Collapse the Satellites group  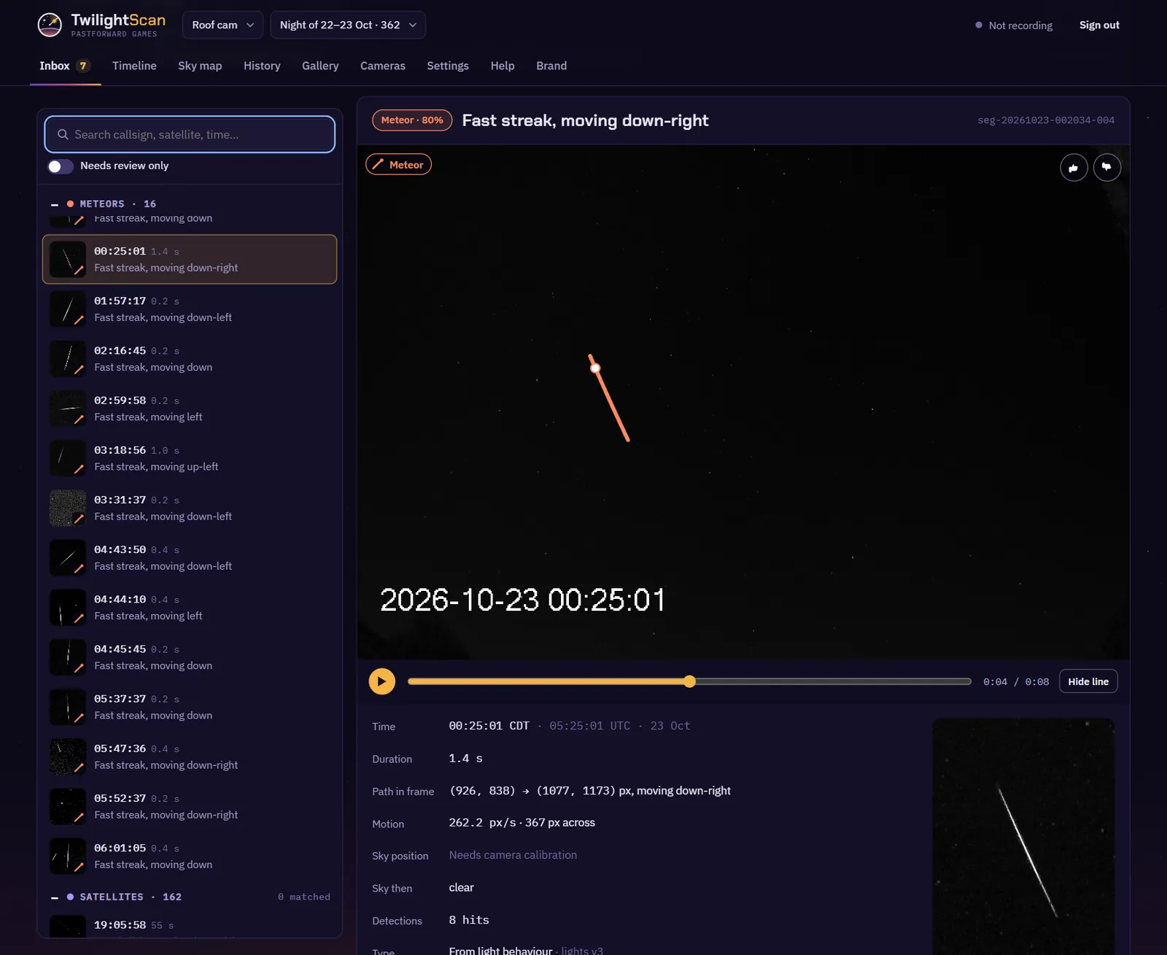click(55, 897)
